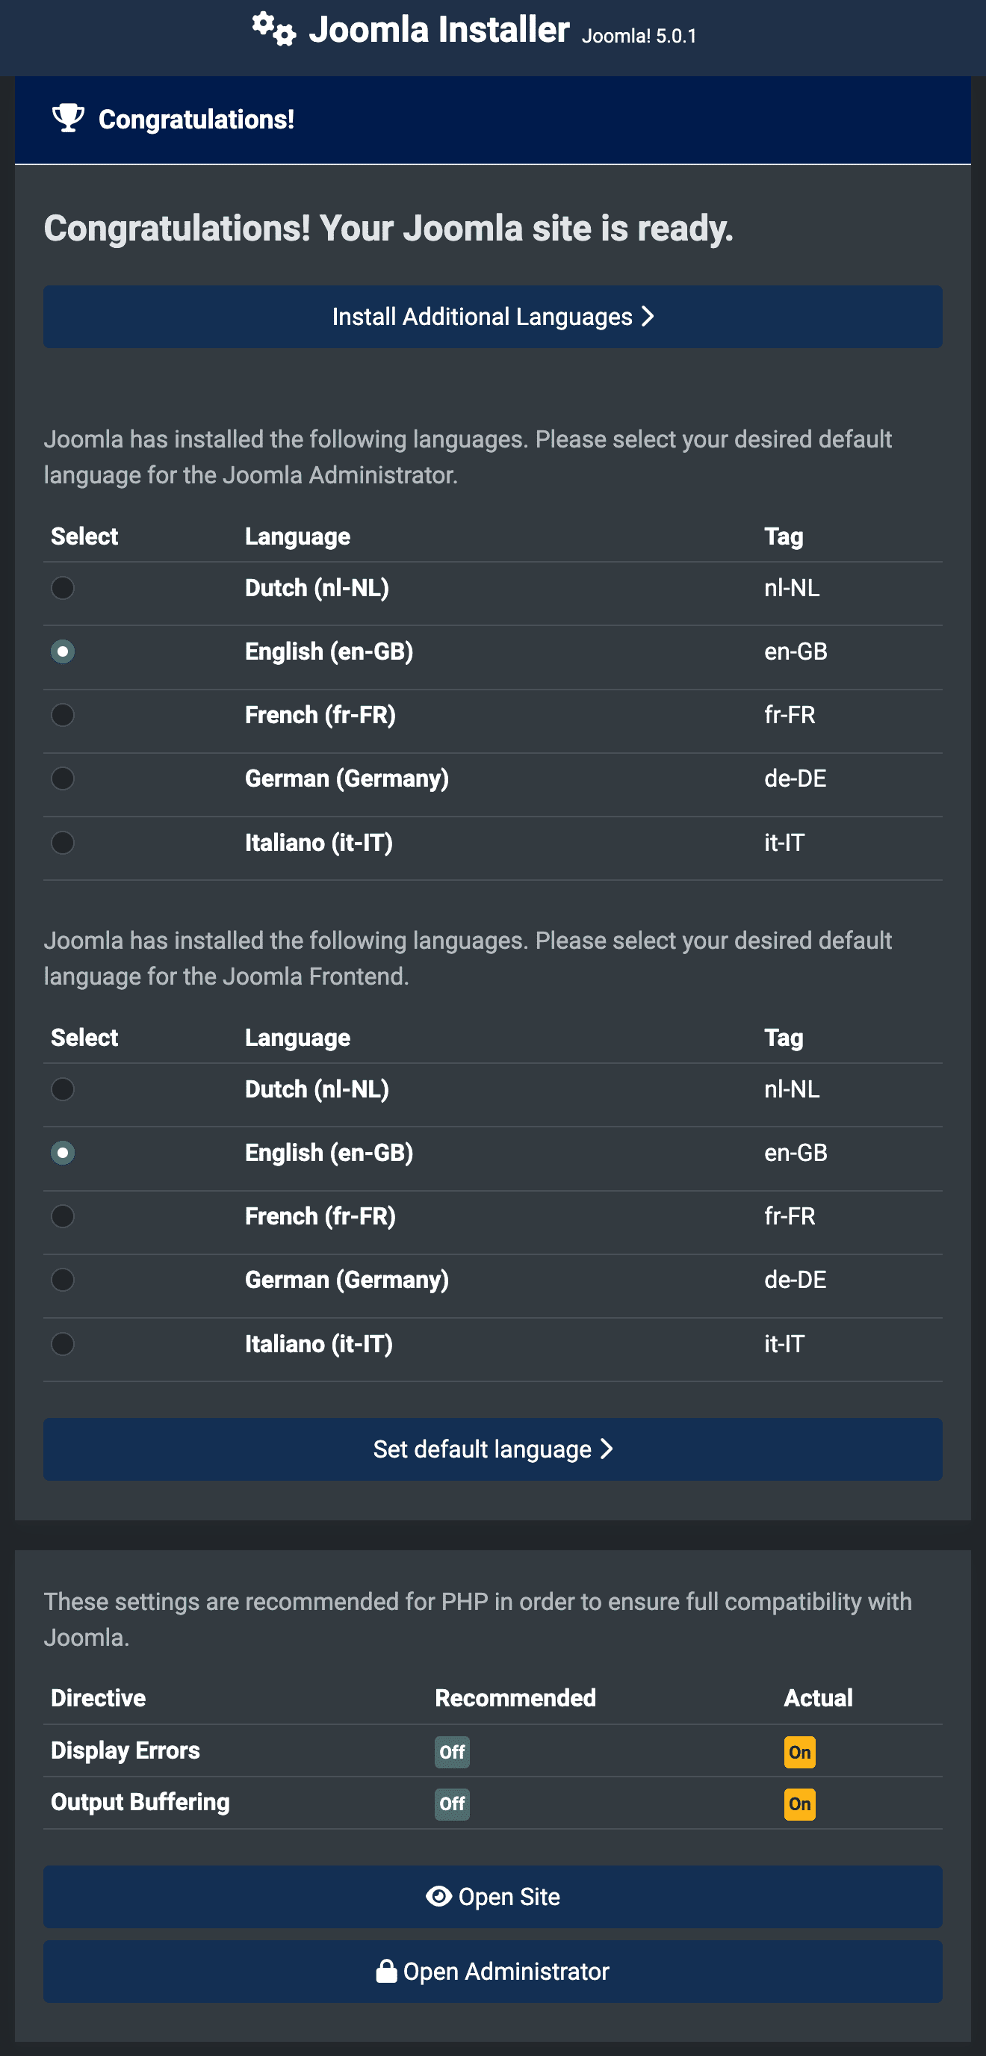The height and width of the screenshot is (2056, 986).
Task: Open Install Additional Languages
Action: (493, 317)
